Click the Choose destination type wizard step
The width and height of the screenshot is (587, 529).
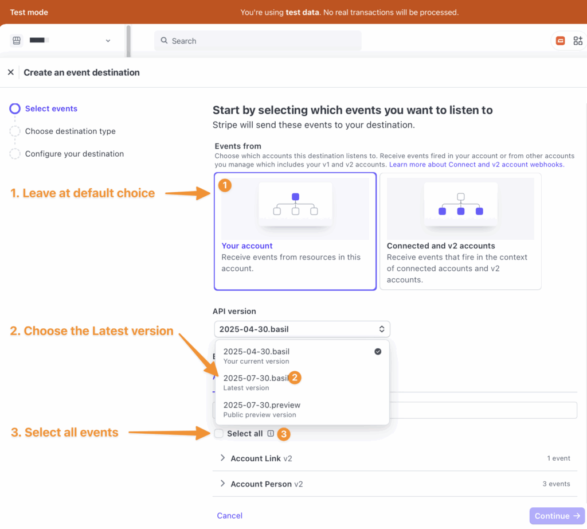(70, 131)
